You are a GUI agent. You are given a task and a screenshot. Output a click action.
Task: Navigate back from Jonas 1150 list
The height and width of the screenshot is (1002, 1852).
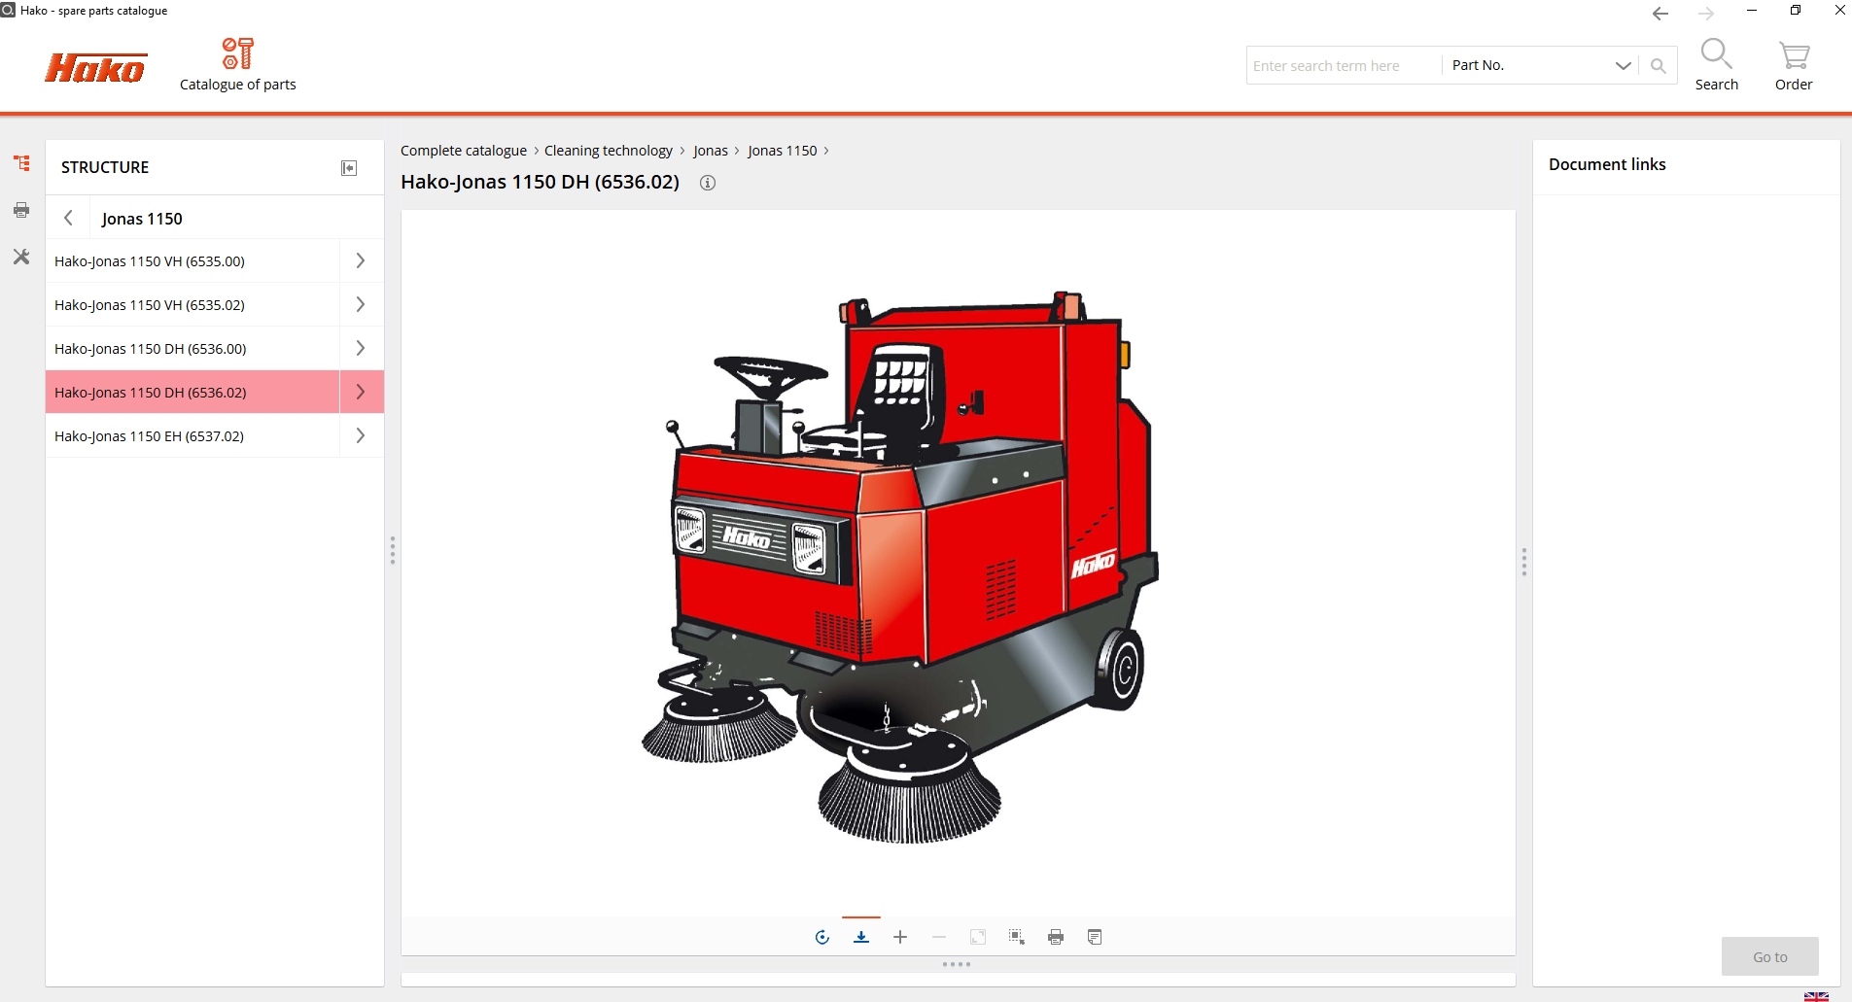pyautogui.click(x=68, y=218)
